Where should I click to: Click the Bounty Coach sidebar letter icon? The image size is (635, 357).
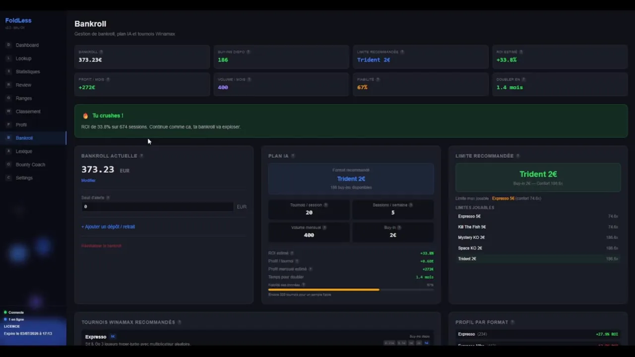tap(8, 165)
